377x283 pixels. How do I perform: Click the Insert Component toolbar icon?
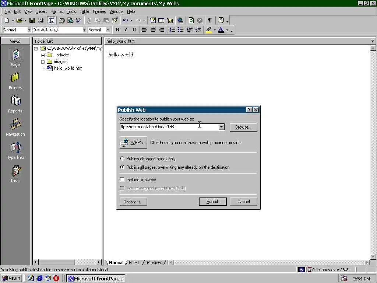(153, 21)
